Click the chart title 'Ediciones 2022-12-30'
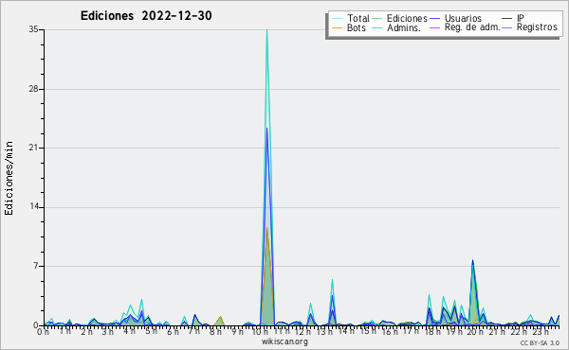The height and width of the screenshot is (350, 569). (146, 16)
